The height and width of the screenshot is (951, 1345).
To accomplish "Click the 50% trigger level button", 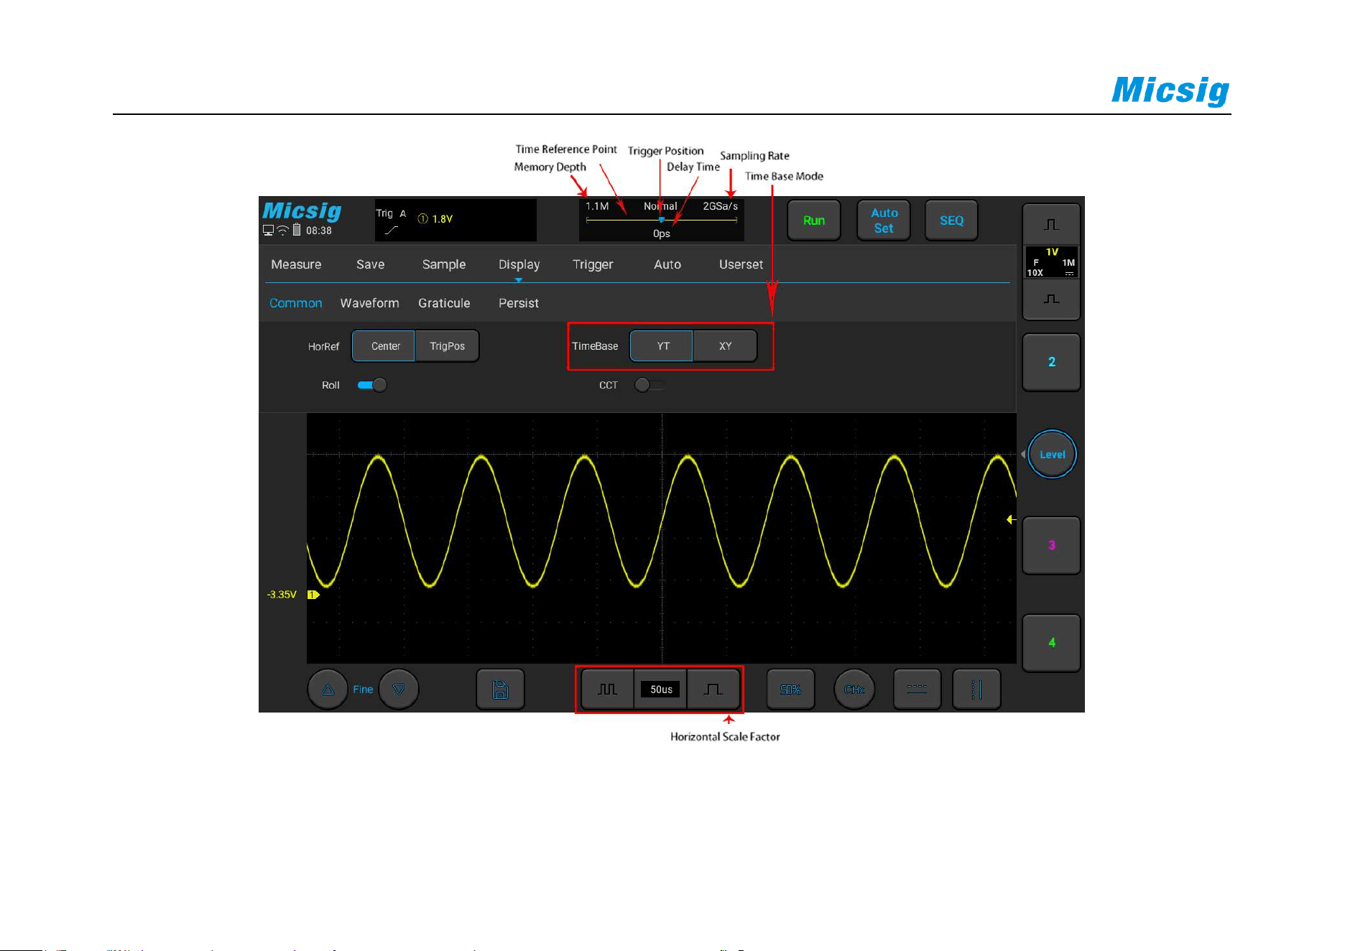I will (790, 690).
